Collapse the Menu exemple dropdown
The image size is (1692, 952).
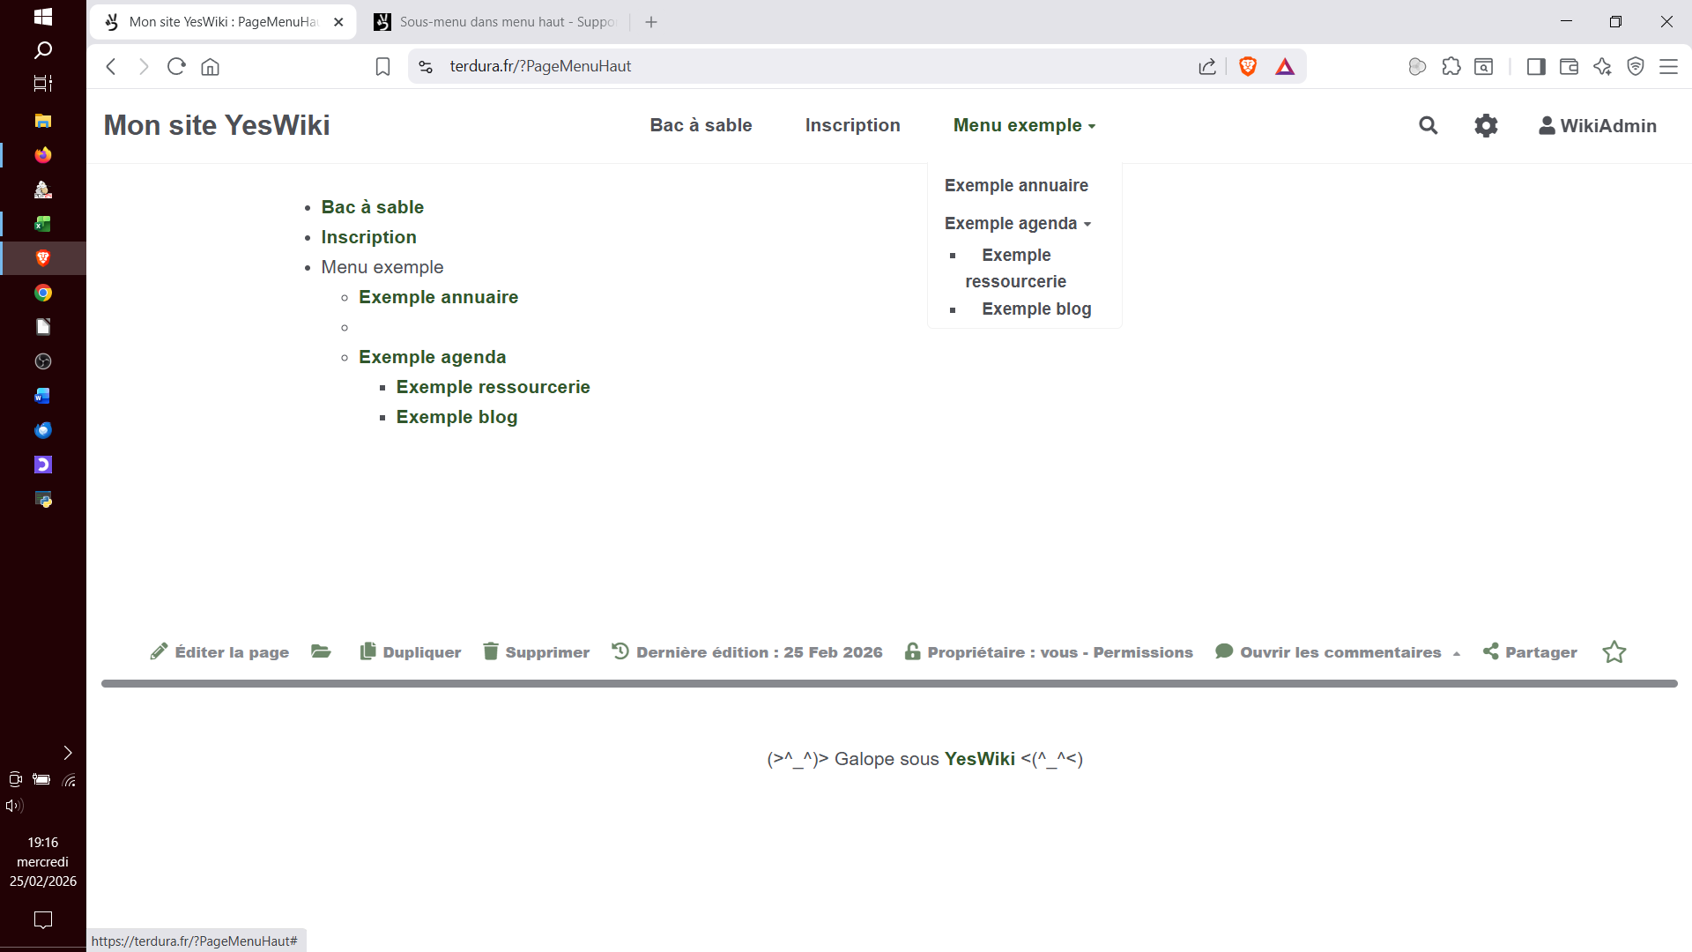1024,125
